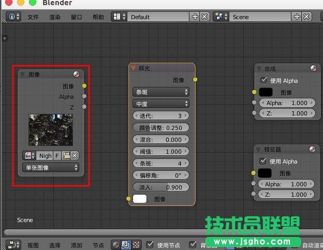Add a new screen layout
The image size is (323, 250).
tap(195, 17)
